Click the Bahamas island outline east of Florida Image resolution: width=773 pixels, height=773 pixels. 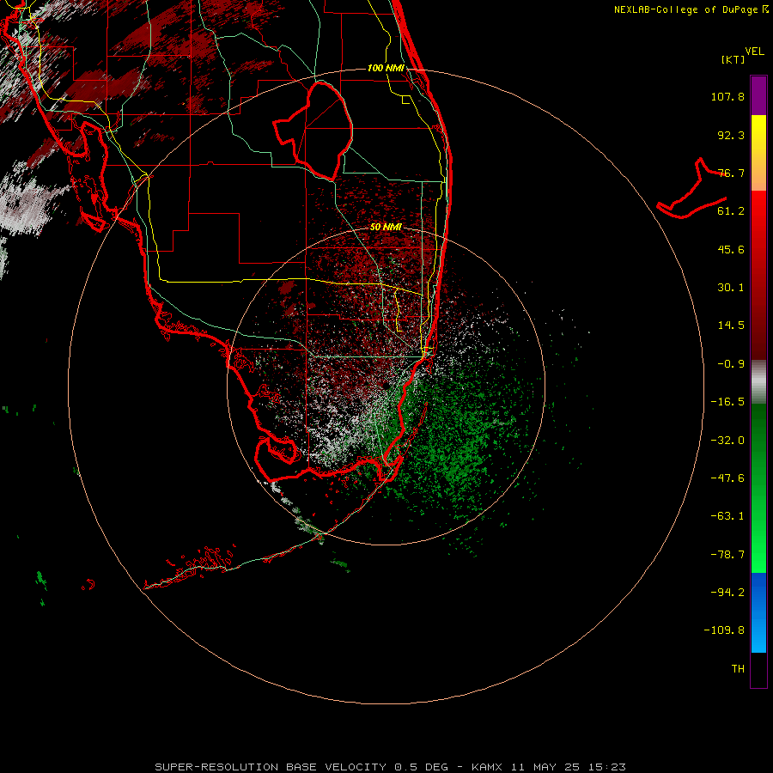692,190
